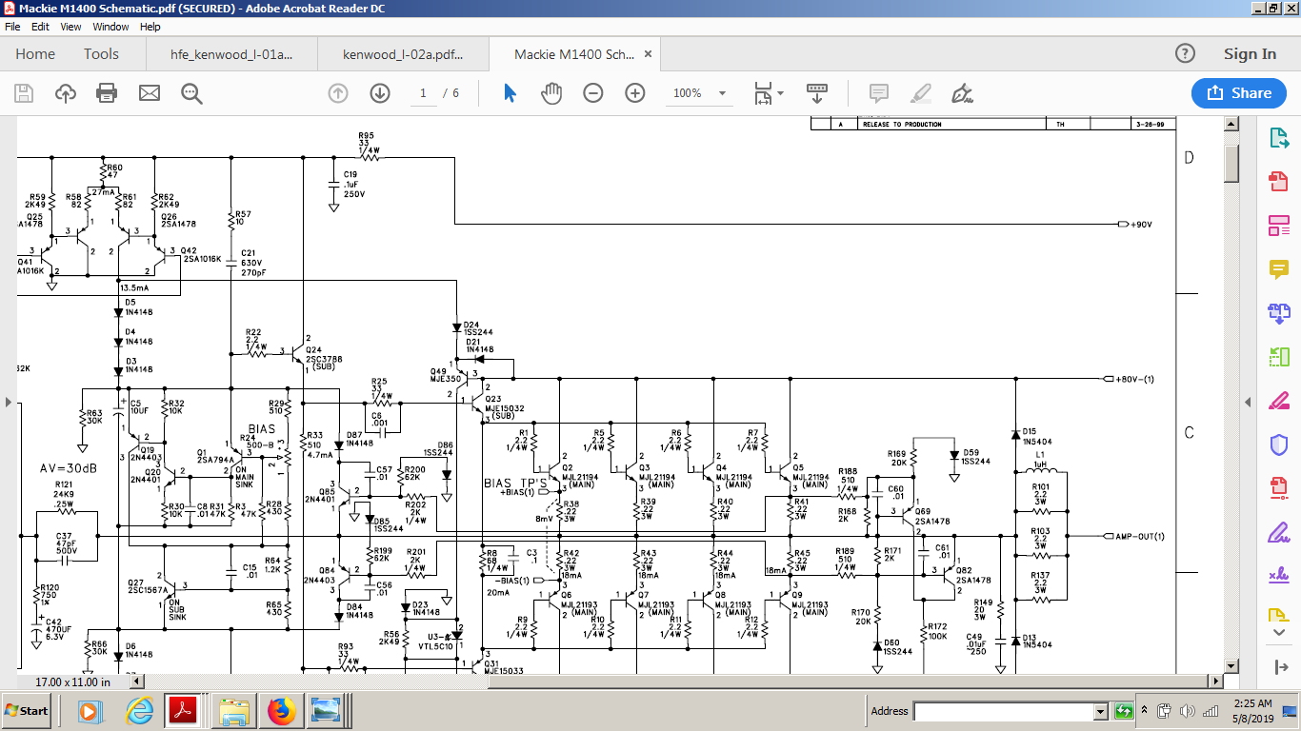Open Fill & Sign in the right panel
Screen dimensions: 1301x731
pyautogui.click(x=1278, y=532)
